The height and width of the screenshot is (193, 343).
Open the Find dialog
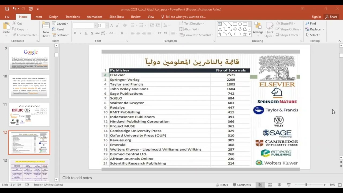(311, 24)
